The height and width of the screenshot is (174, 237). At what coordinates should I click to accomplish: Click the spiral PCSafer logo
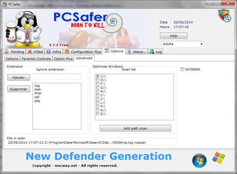click(113, 23)
